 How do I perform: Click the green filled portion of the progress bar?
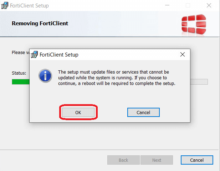(20, 82)
